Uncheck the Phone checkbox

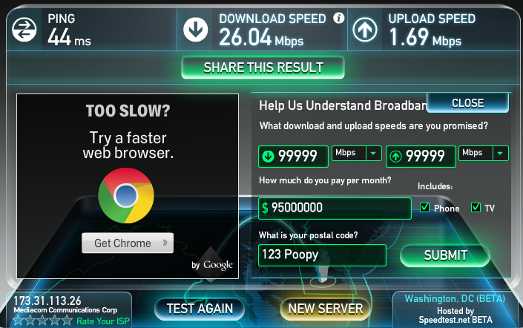click(x=424, y=208)
